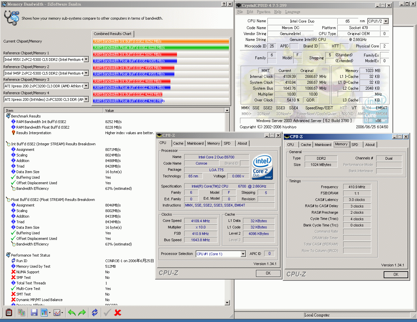This screenshot has width=417, height=322.
Task: Open About tab in right CPU-Z window
Action: click(370, 145)
